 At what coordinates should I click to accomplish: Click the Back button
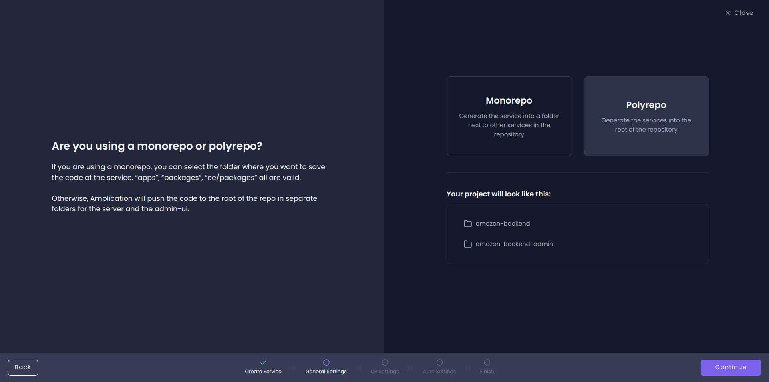tap(23, 367)
